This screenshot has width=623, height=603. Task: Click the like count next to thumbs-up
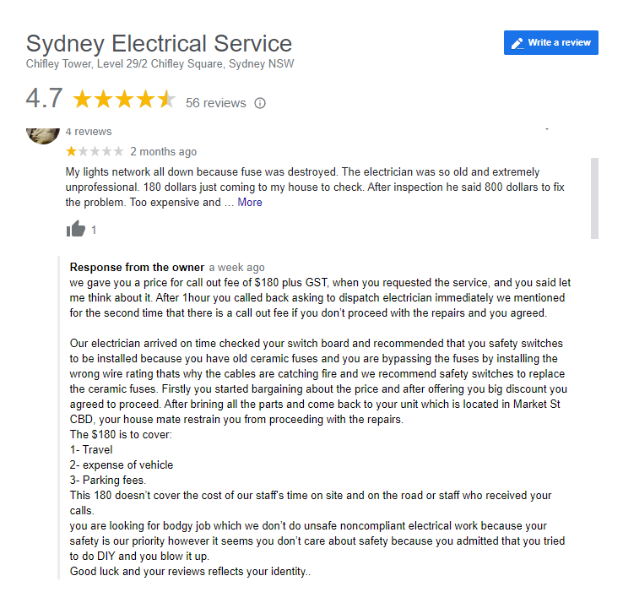pyautogui.click(x=94, y=230)
